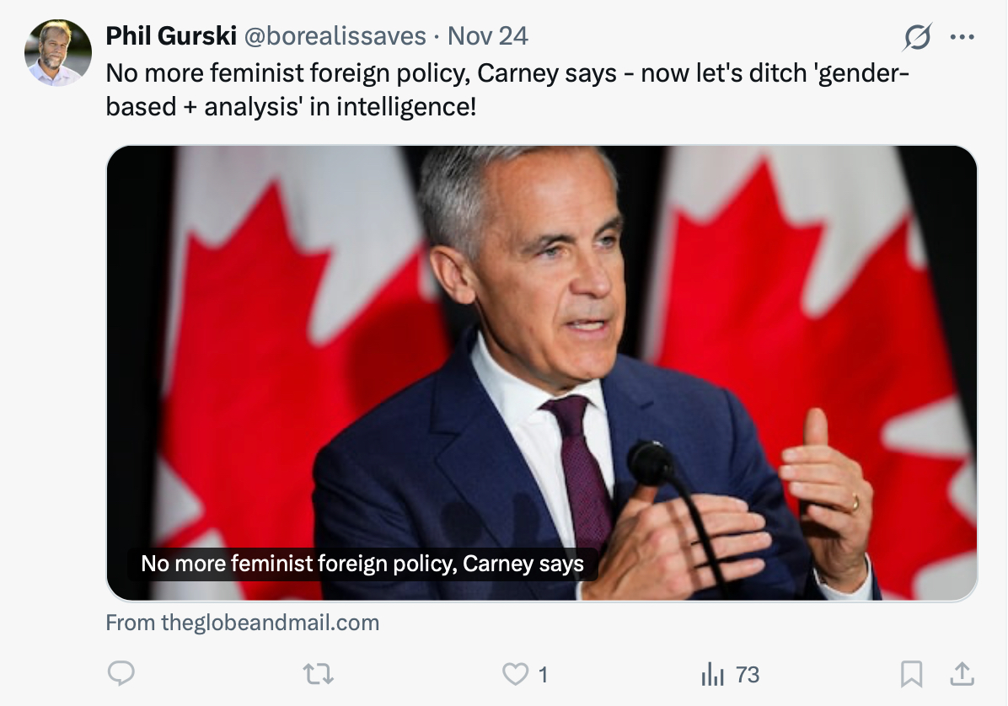Follow the 'From theglobeandmail.com' source link
The image size is (1008, 706).
pyautogui.click(x=243, y=623)
